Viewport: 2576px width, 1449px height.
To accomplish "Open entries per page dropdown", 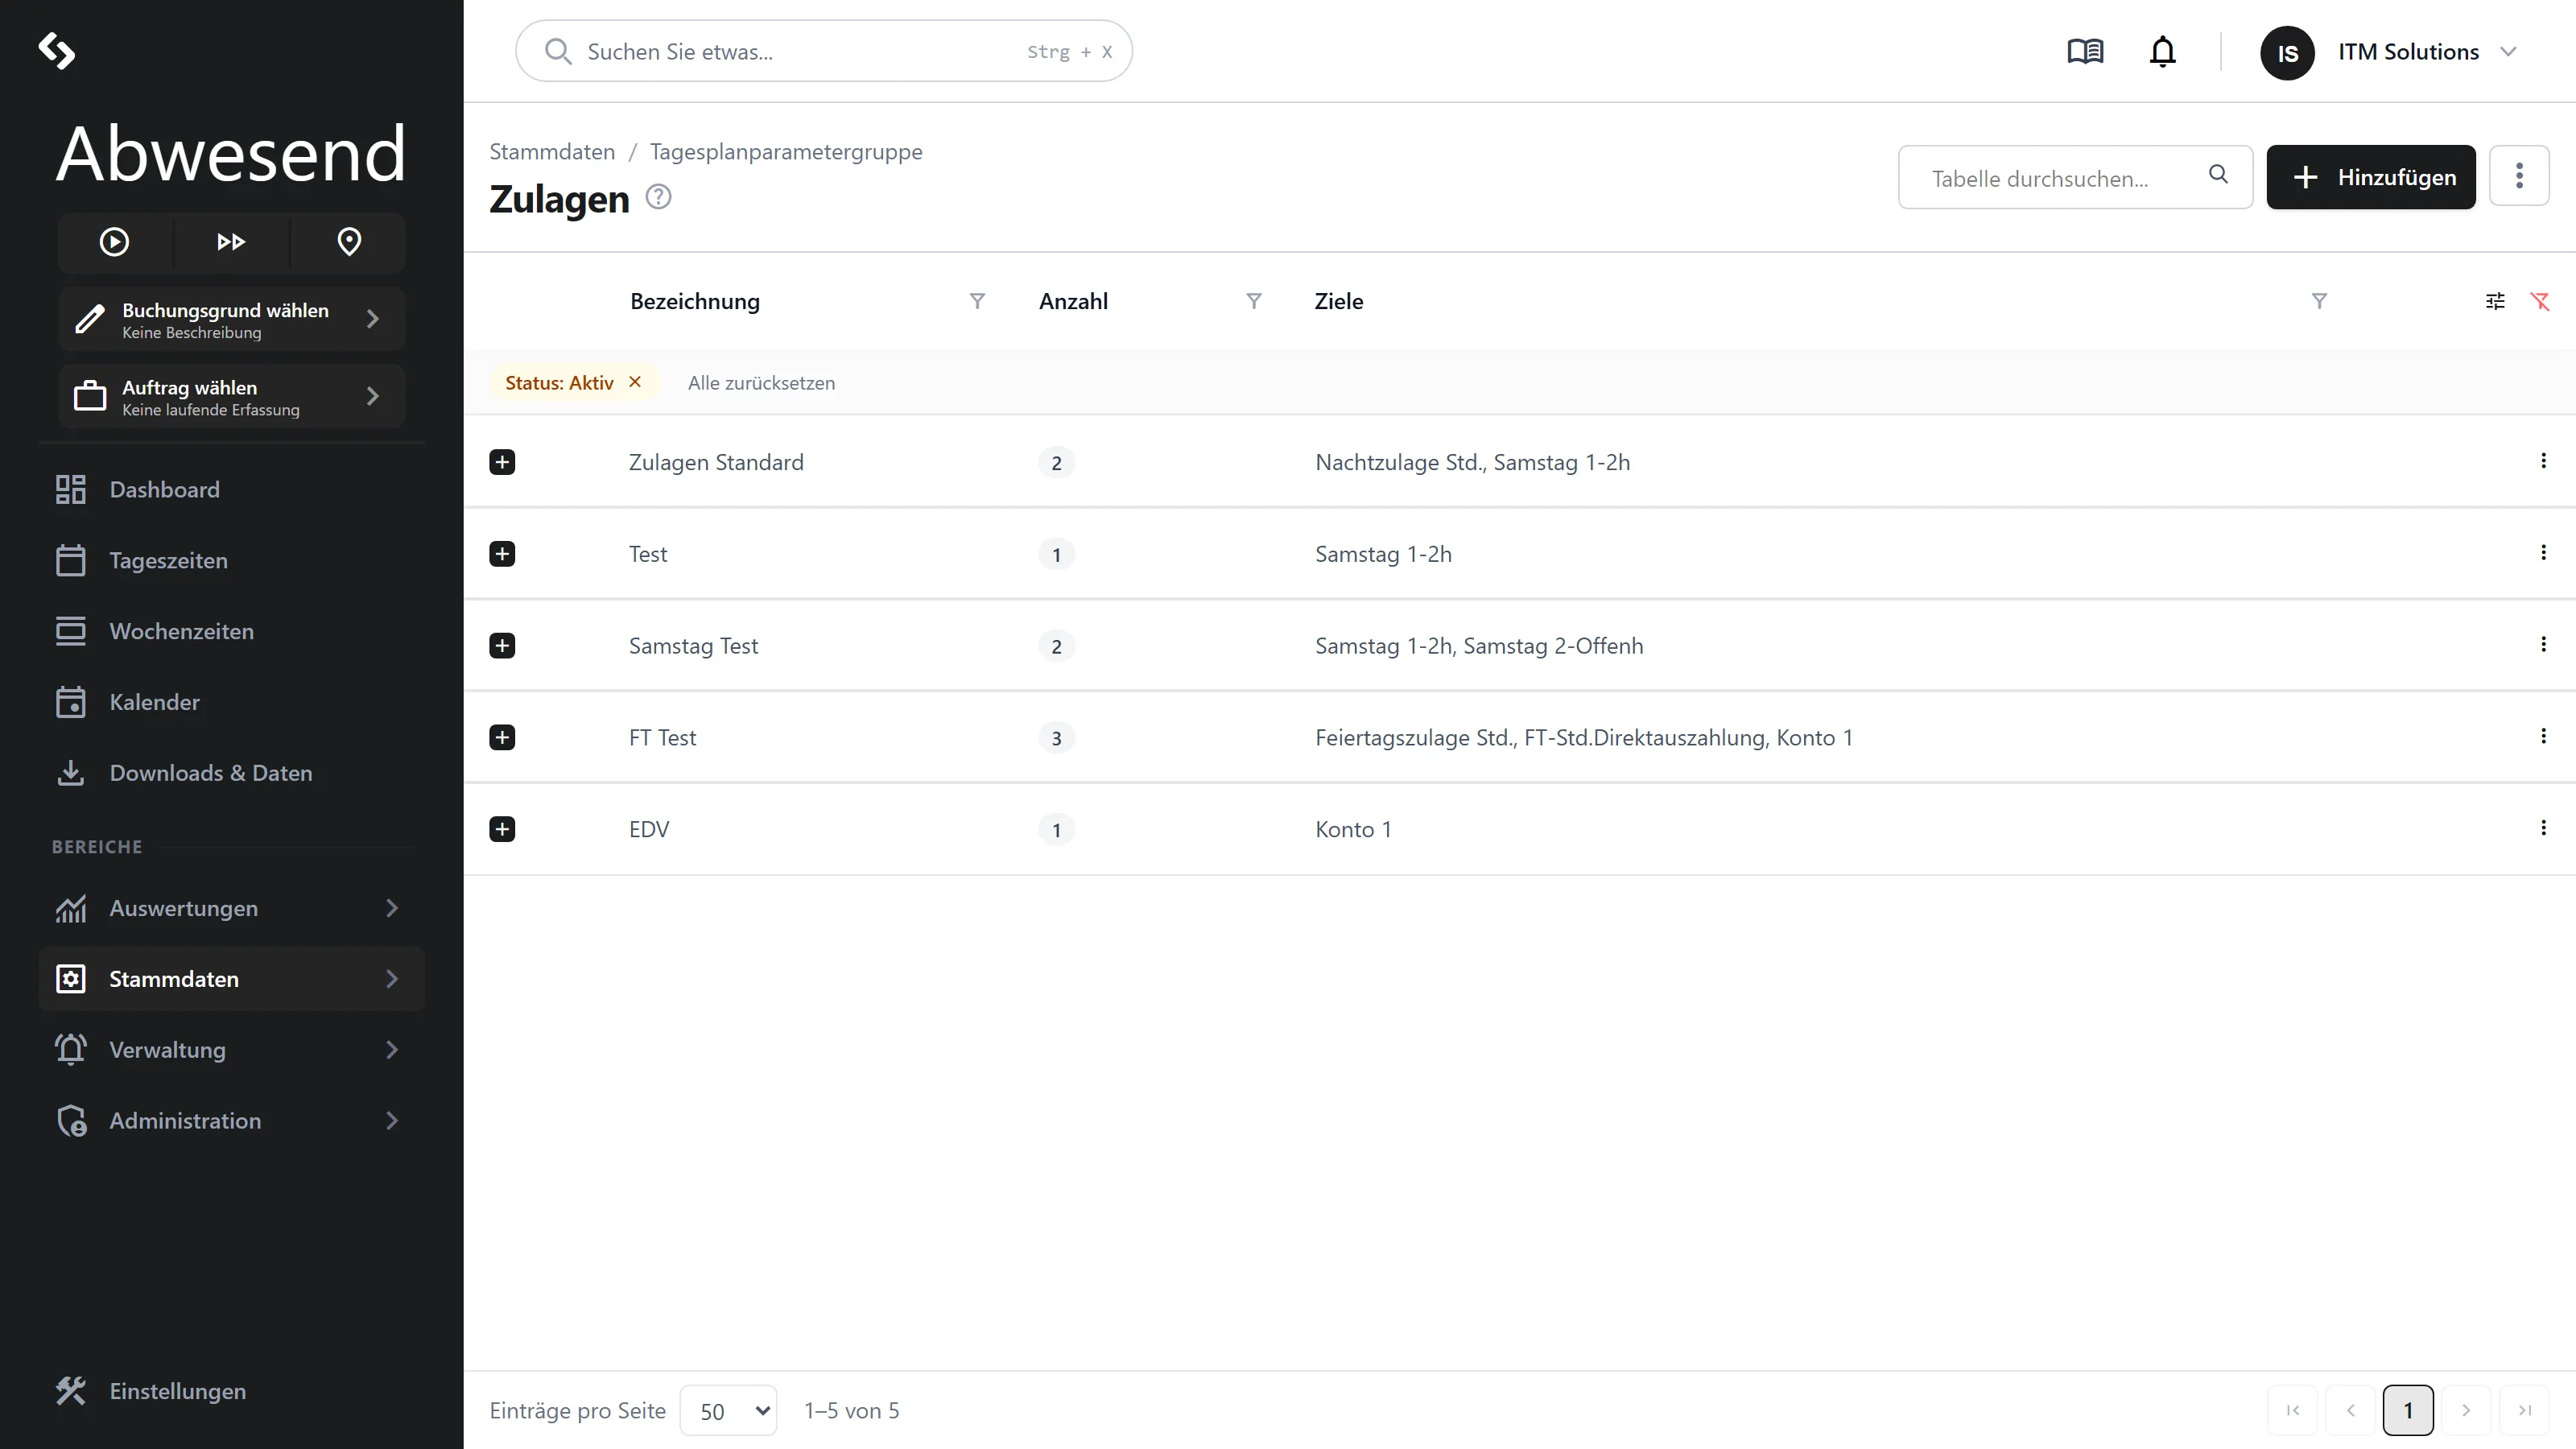I will (x=729, y=1411).
